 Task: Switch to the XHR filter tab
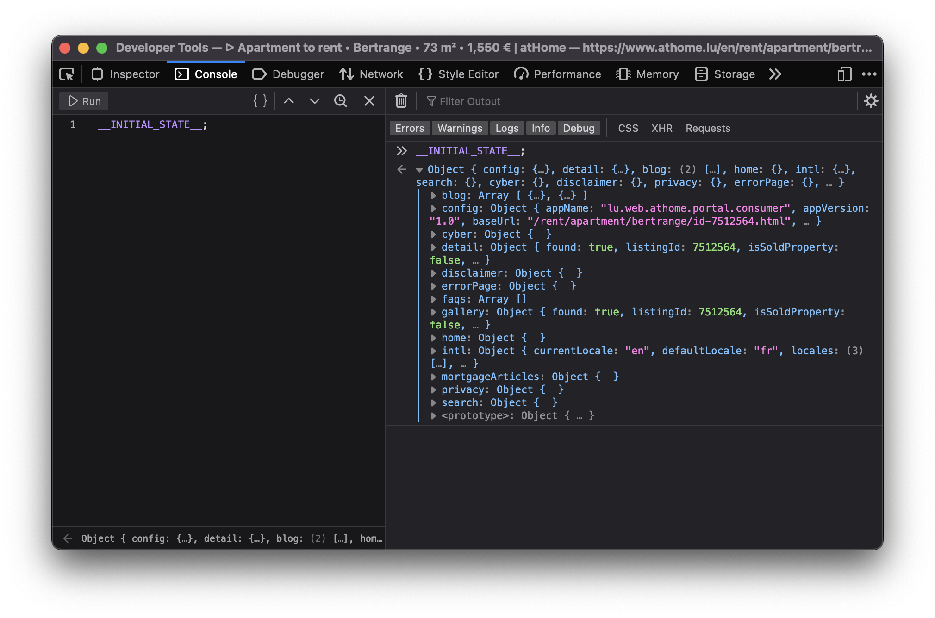(x=662, y=128)
